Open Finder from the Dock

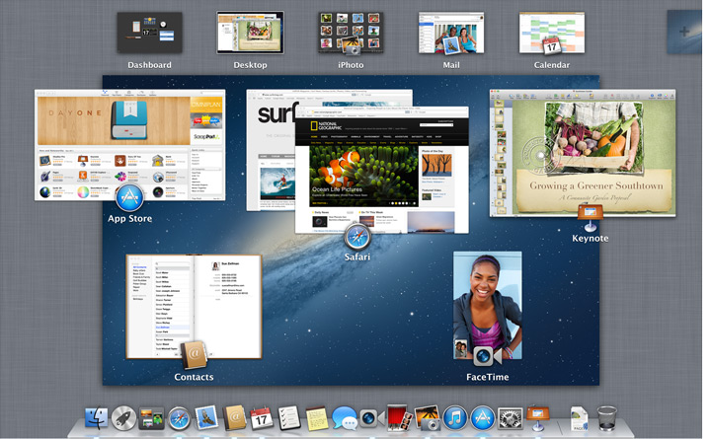pyautogui.click(x=97, y=419)
